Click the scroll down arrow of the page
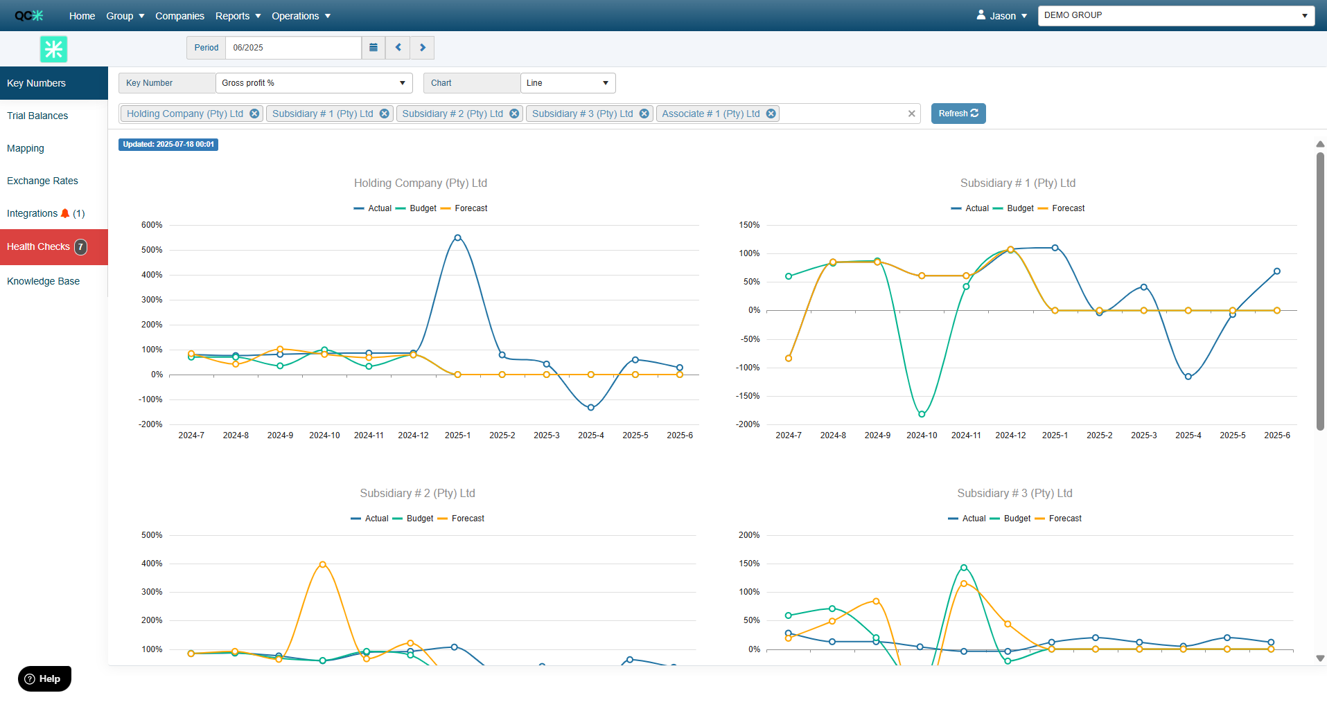The width and height of the screenshot is (1327, 711). (x=1320, y=658)
